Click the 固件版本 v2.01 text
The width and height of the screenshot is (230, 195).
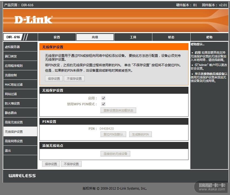(x=214, y=5)
